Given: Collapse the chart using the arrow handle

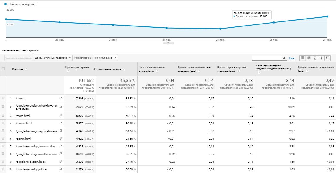Looking at the screenshot, I should tap(168, 43).
